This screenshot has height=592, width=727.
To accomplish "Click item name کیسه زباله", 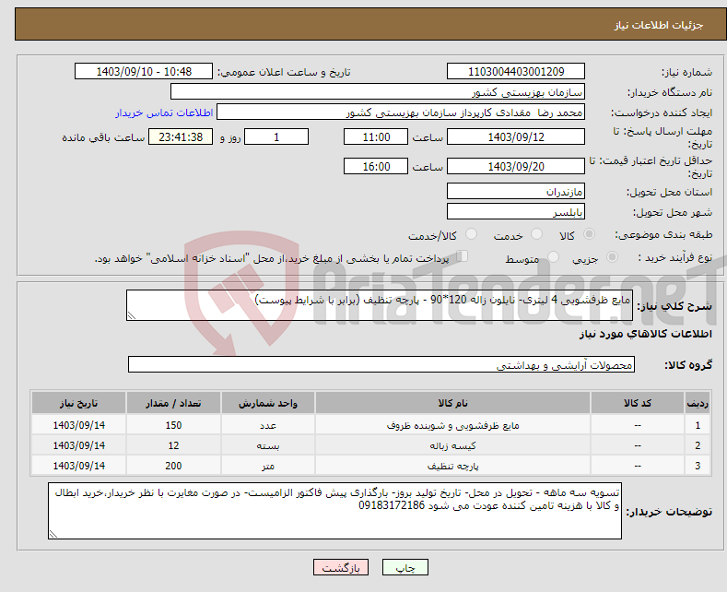I will pos(452,446).
